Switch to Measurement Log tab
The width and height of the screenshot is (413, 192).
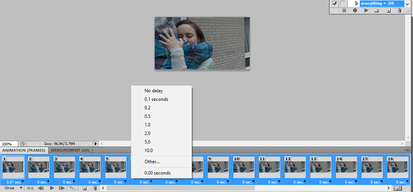[70, 150]
